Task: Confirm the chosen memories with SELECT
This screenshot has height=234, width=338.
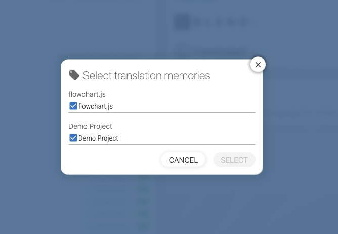Action: 234,160
